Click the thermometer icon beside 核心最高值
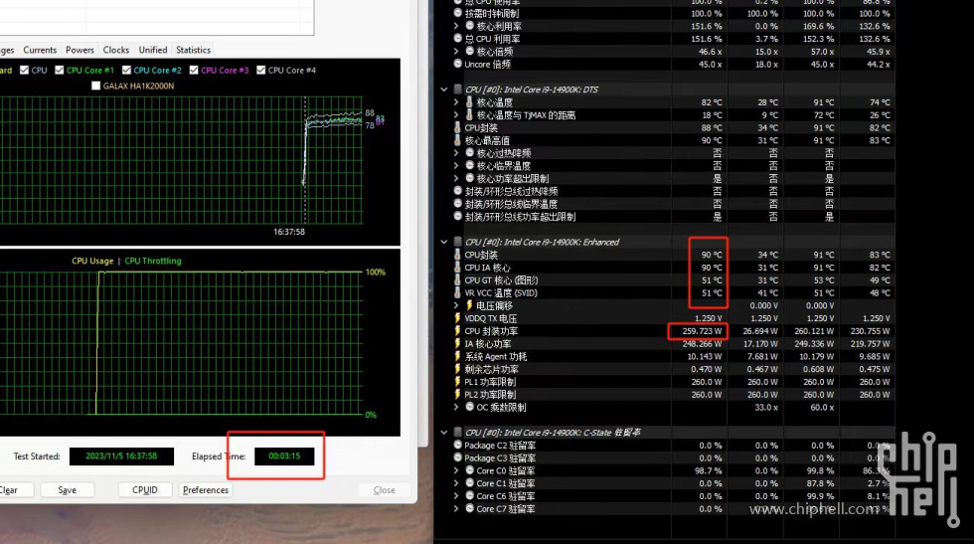The height and width of the screenshot is (544, 974). pos(458,140)
